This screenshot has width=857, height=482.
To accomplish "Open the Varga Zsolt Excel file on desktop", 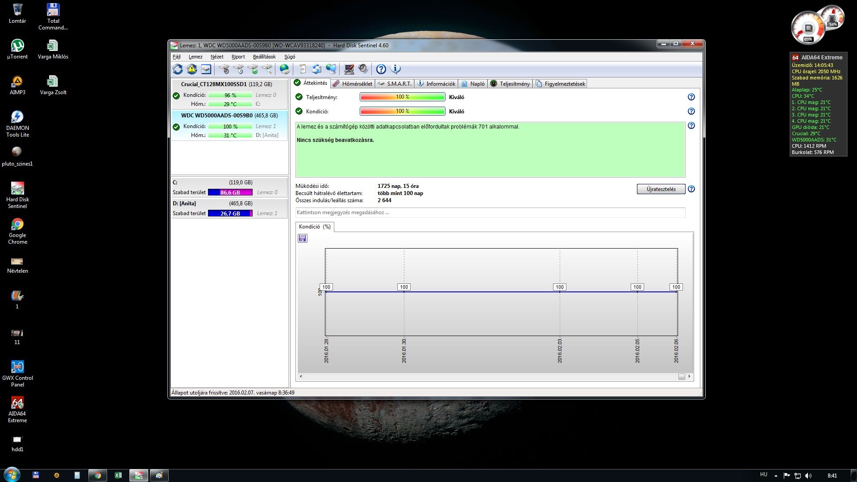I will [53, 85].
